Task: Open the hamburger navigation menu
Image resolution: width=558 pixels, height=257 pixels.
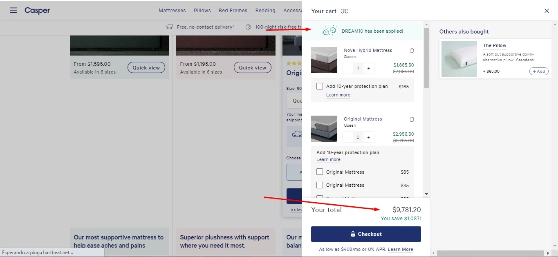Action: [13, 10]
